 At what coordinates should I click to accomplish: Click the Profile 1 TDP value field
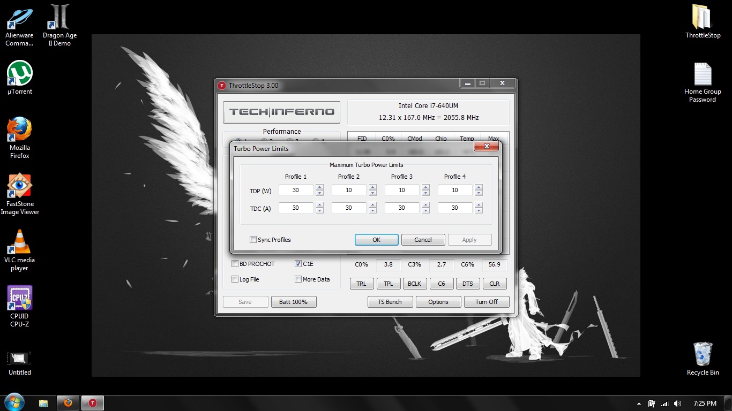(x=296, y=191)
